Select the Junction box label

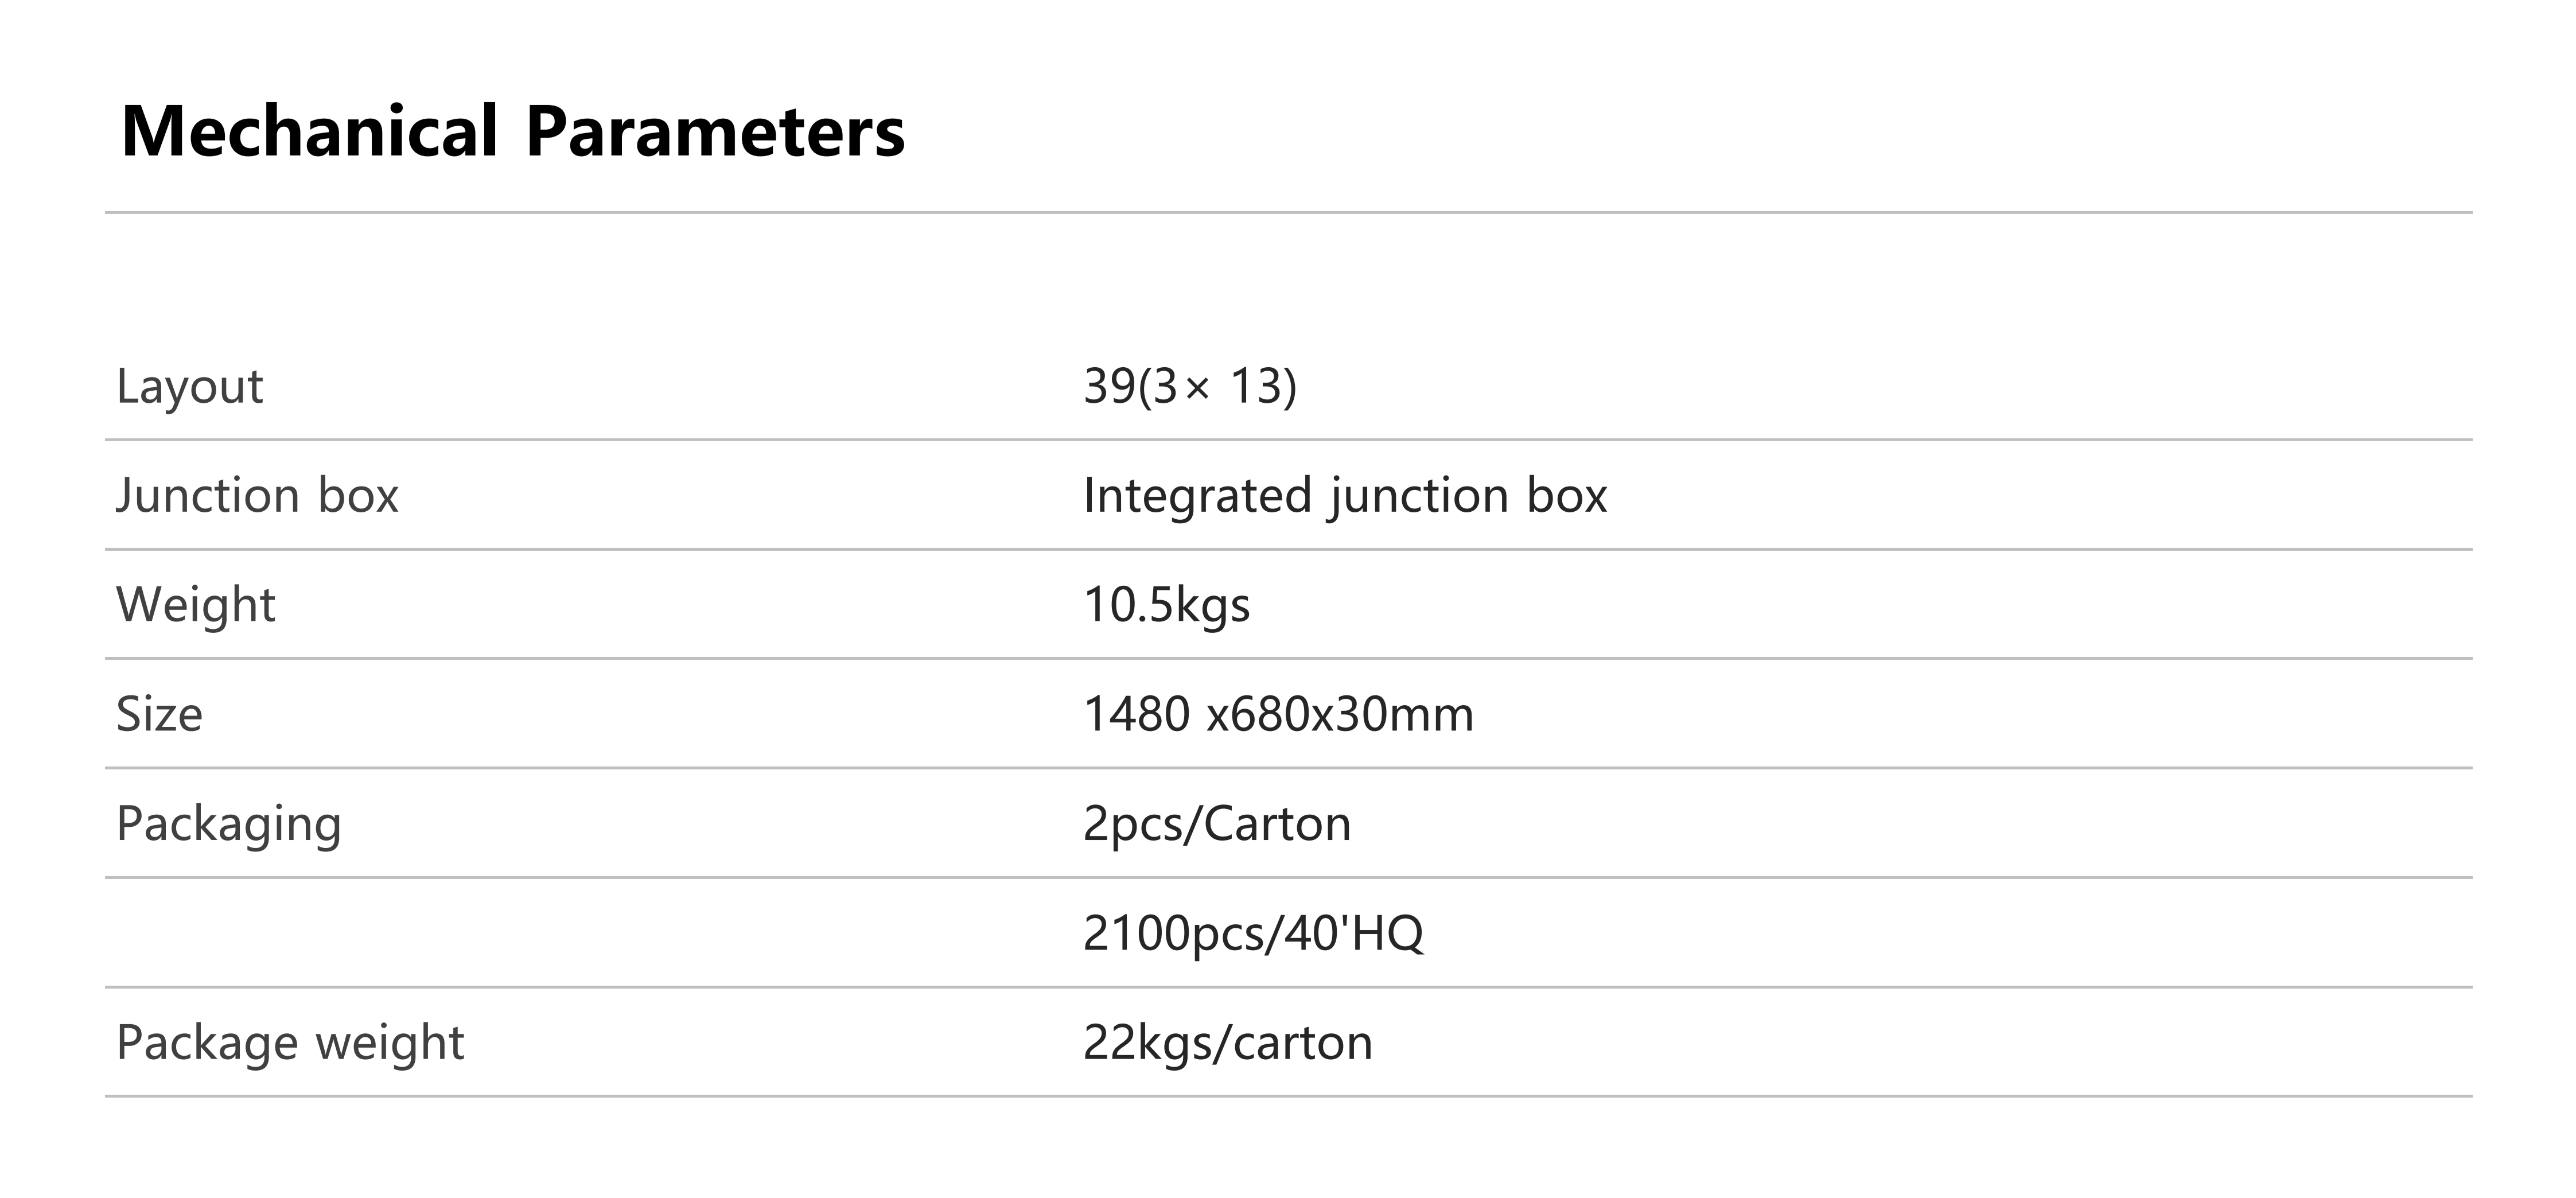pos(257,495)
